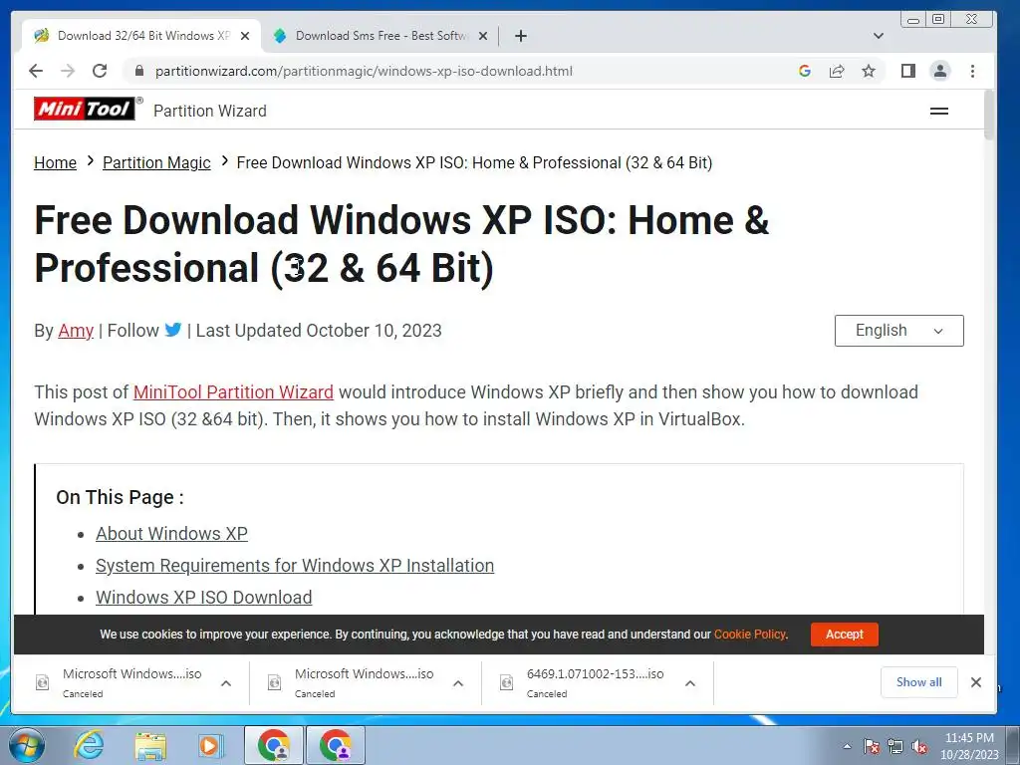Open the Chrome profile avatar
The image size is (1020, 765).
click(x=940, y=71)
